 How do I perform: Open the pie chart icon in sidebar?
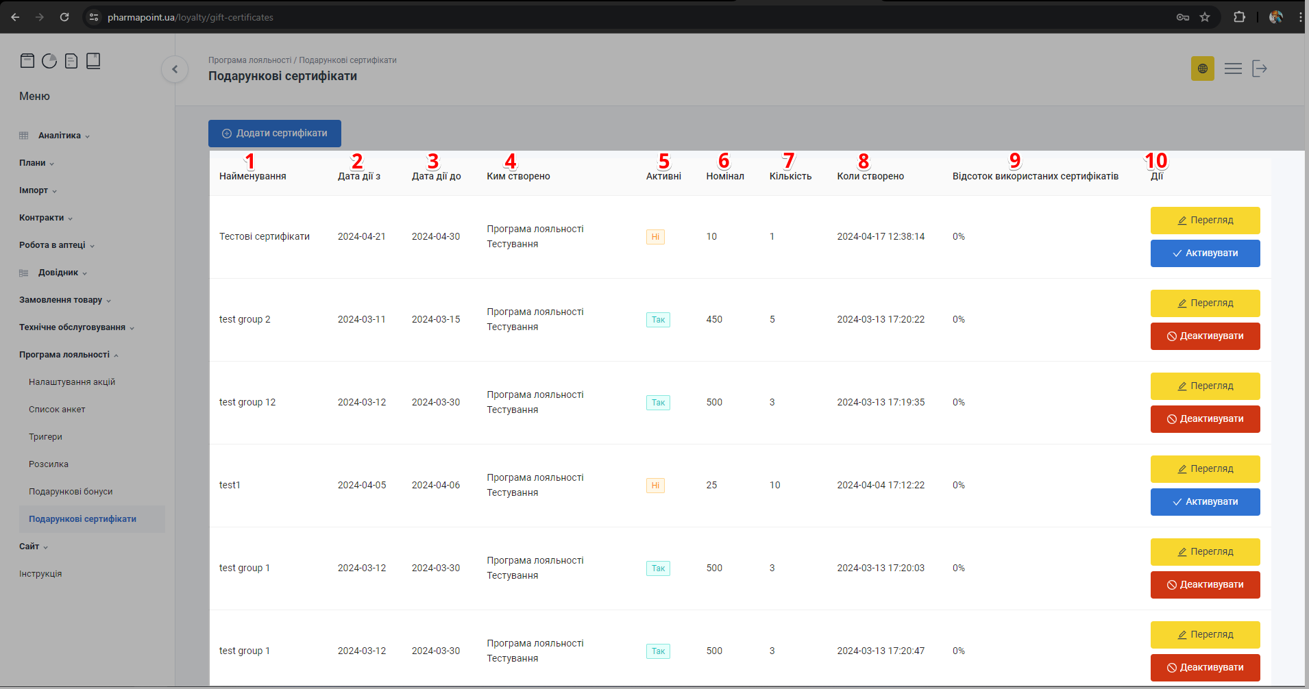(x=49, y=61)
